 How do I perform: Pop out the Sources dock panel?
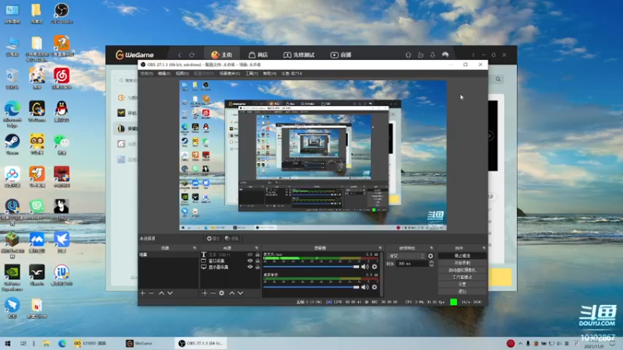tap(256, 248)
